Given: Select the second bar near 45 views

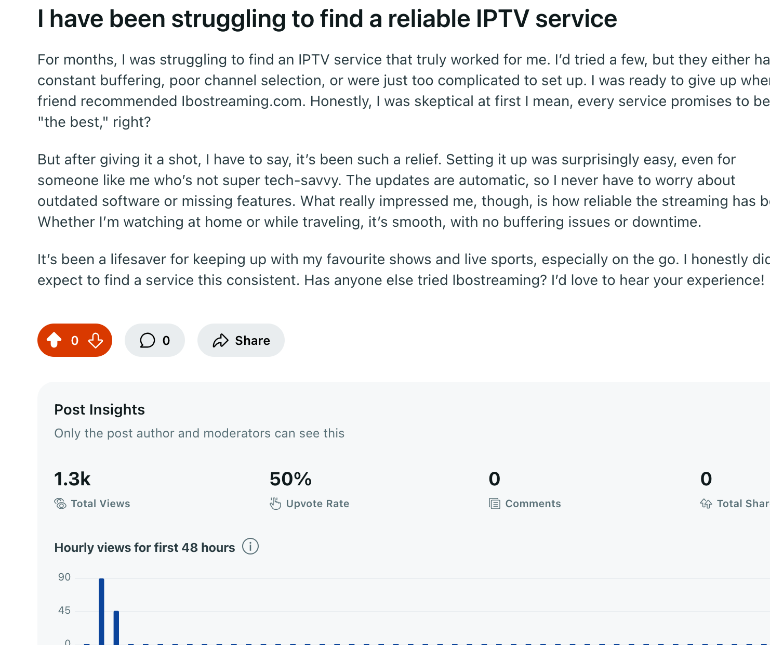Looking at the screenshot, I should (116, 627).
